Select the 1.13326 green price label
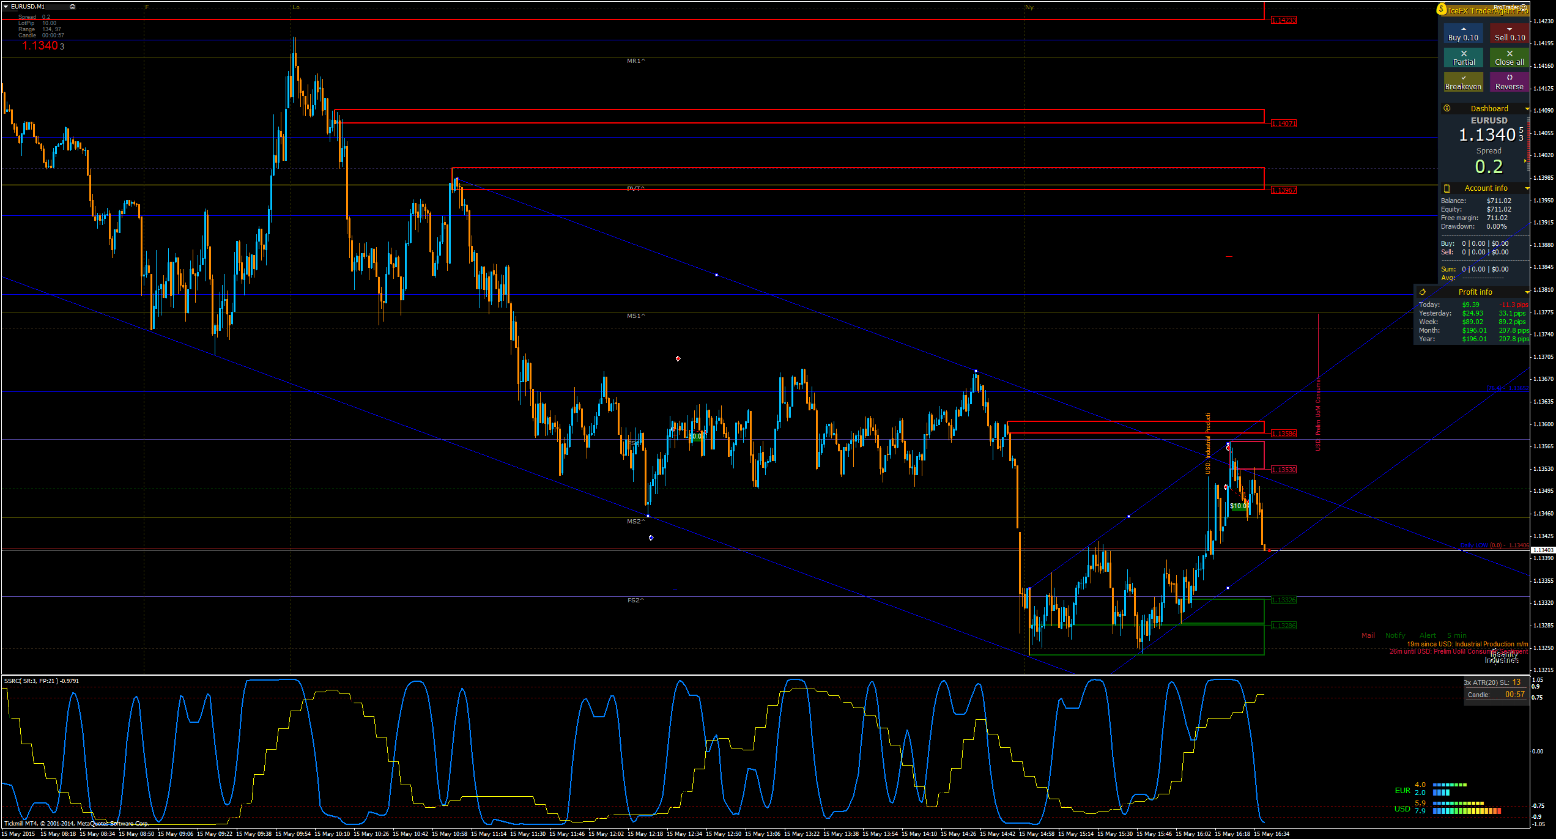Screen dimensions: 1556x839 click(1283, 600)
